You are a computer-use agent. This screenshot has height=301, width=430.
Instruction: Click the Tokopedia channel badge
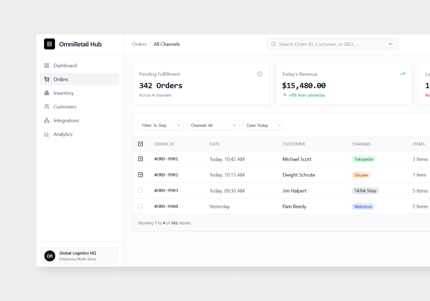click(364, 159)
